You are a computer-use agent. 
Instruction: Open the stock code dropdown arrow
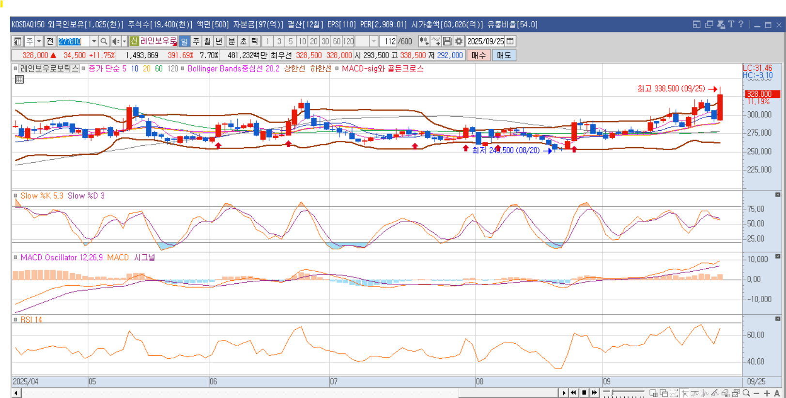tap(94, 41)
